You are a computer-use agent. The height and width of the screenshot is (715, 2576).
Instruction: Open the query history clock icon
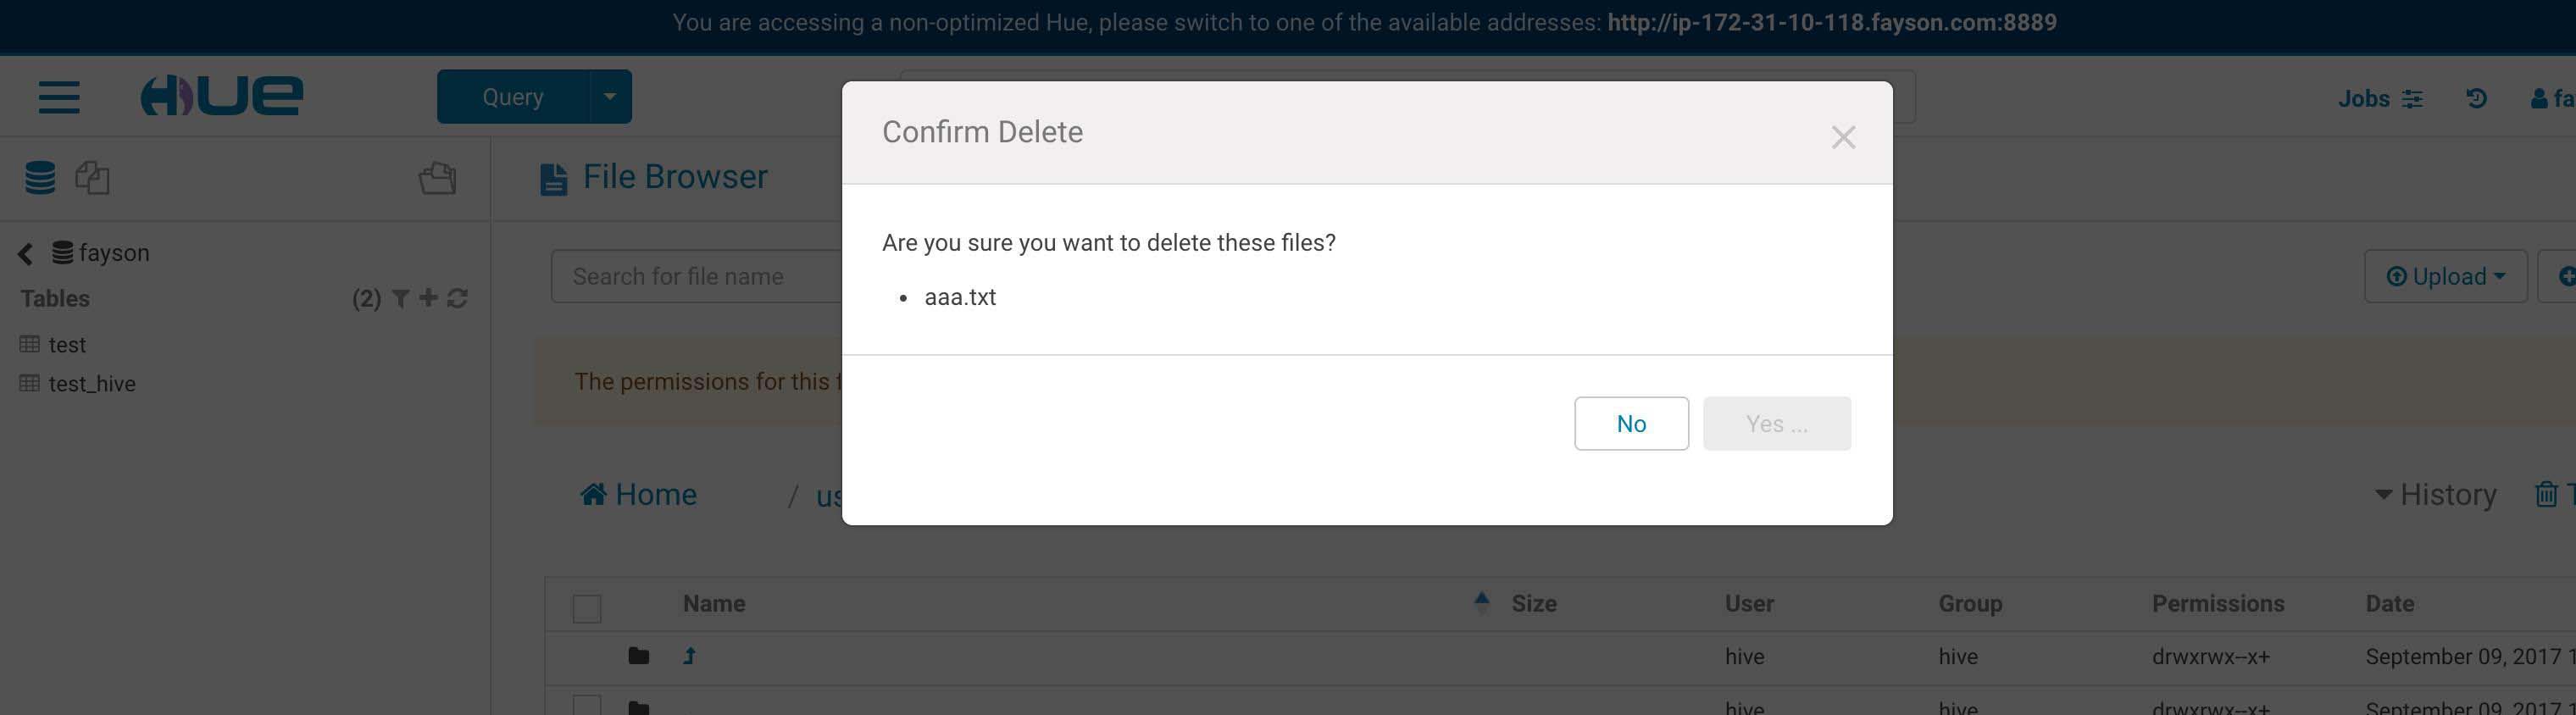[x=2476, y=98]
